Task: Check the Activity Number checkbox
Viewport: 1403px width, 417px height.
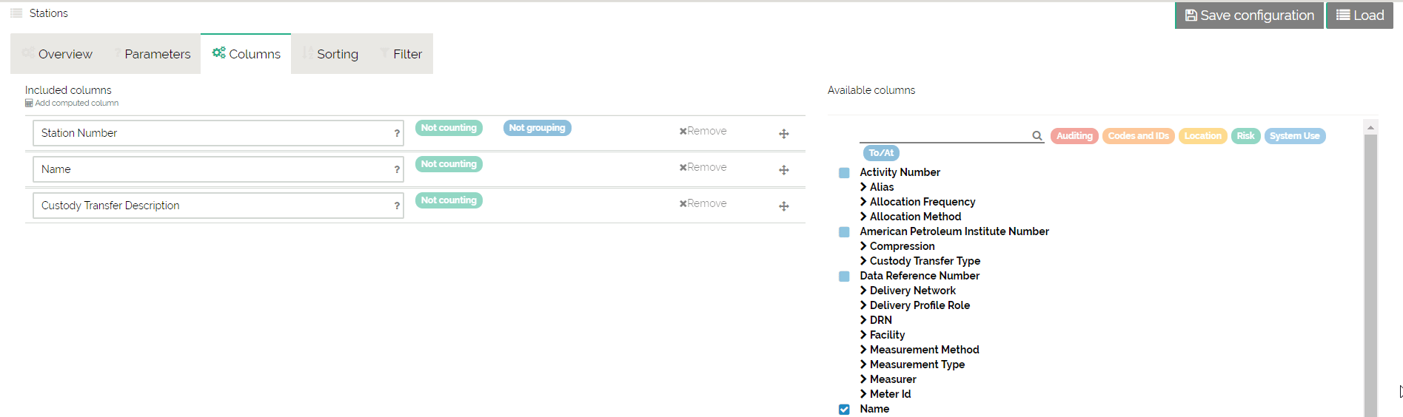Action: 844,173
